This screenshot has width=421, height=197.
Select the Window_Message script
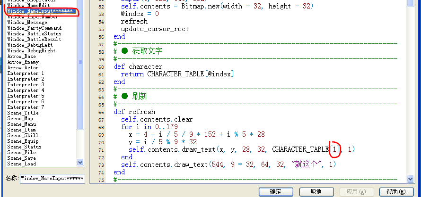click(27, 23)
